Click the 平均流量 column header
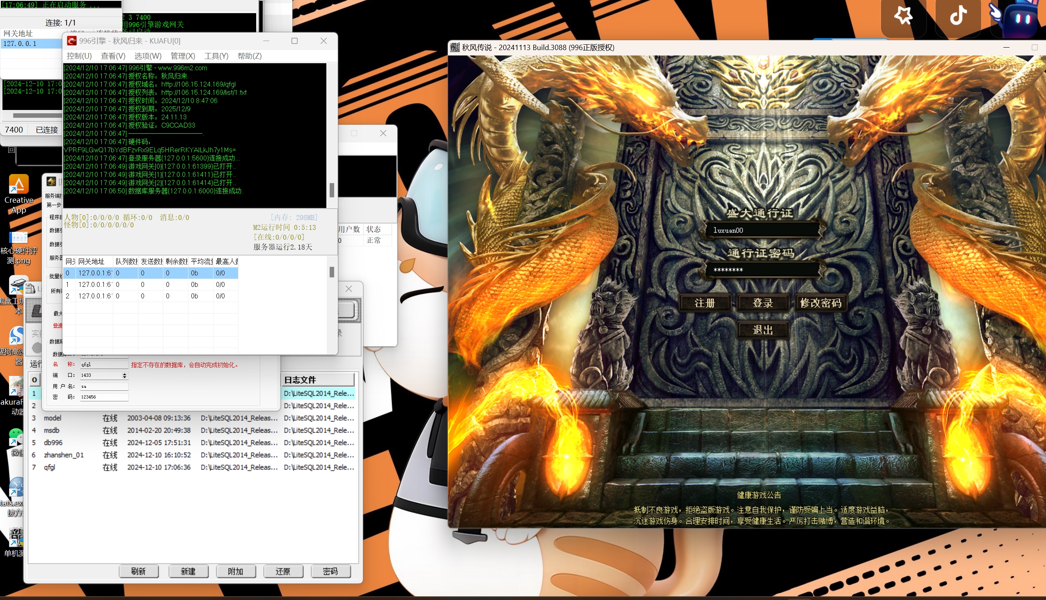The width and height of the screenshot is (1046, 600). point(201,262)
